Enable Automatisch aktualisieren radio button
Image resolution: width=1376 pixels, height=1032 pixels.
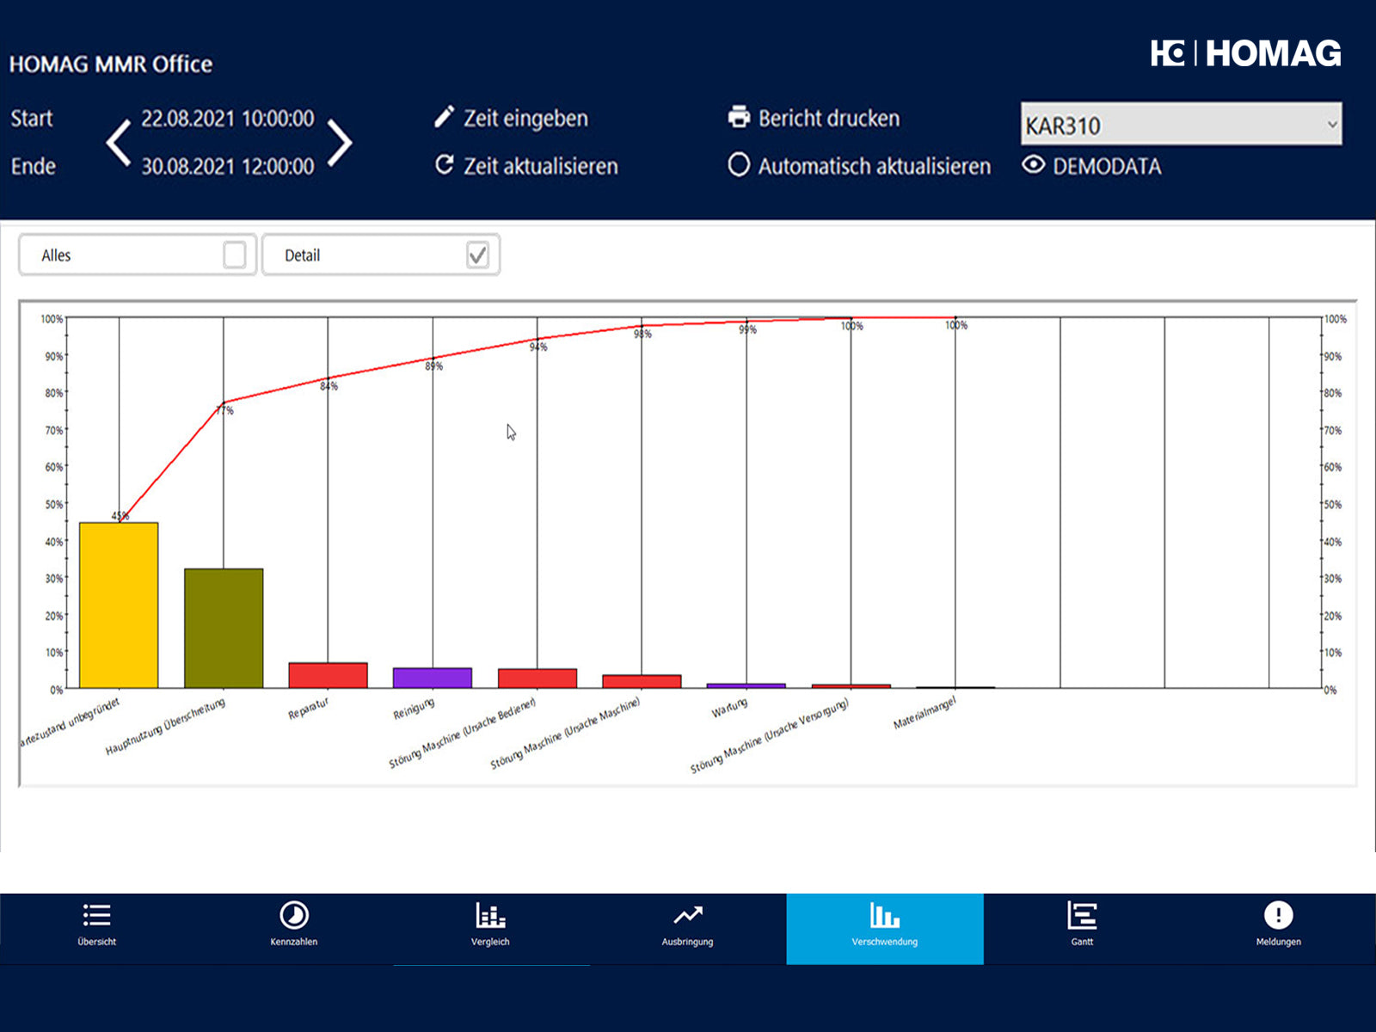coord(739,164)
